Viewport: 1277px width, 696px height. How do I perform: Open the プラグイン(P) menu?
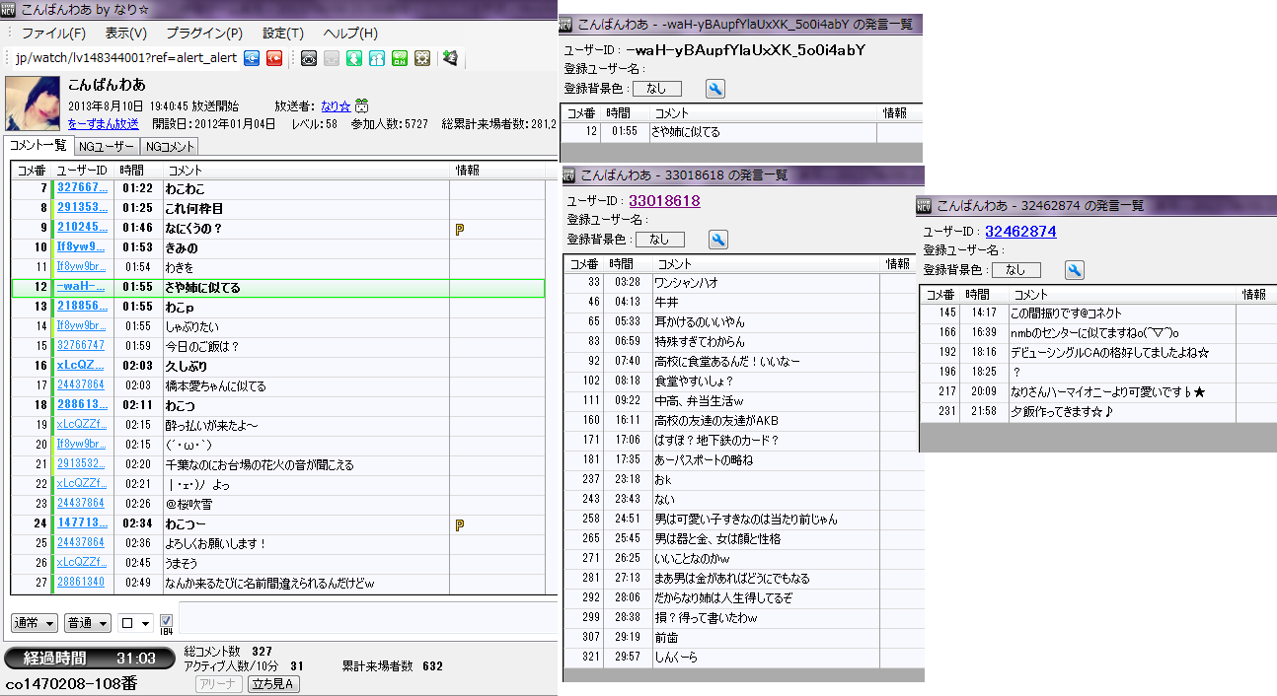click(204, 33)
